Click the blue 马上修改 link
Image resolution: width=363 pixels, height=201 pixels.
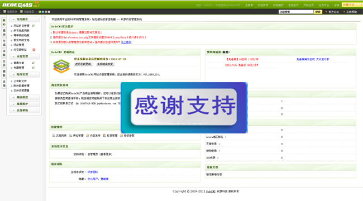126,42
